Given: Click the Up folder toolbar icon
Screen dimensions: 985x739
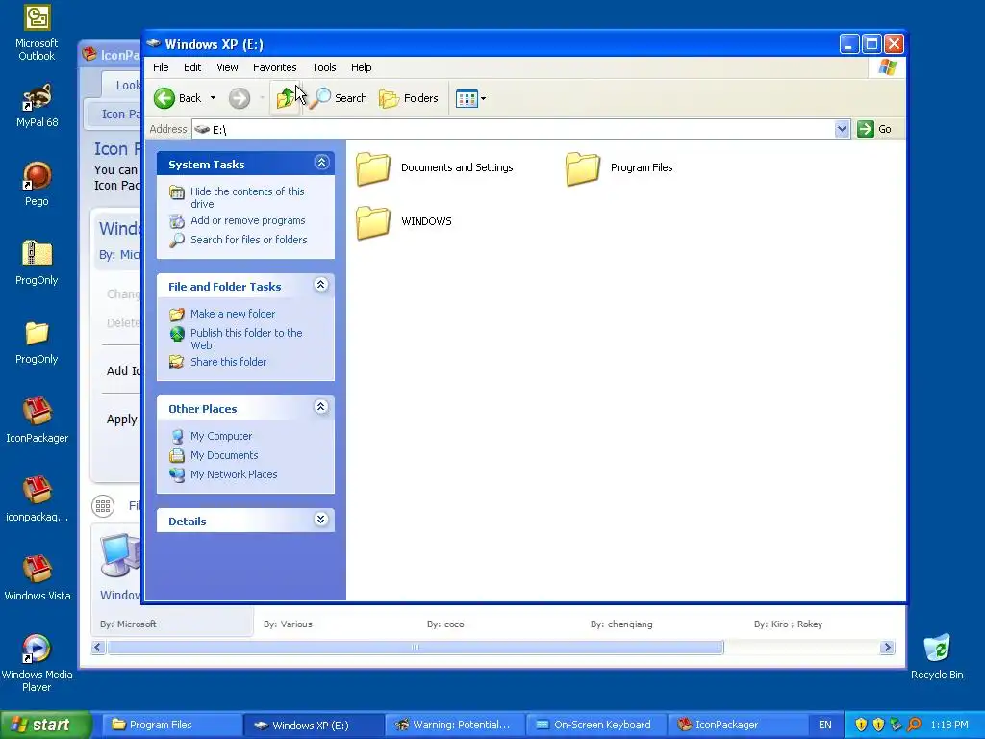Looking at the screenshot, I should click(285, 98).
